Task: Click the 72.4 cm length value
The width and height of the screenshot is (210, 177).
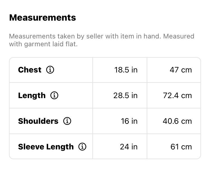Action: [177, 96]
